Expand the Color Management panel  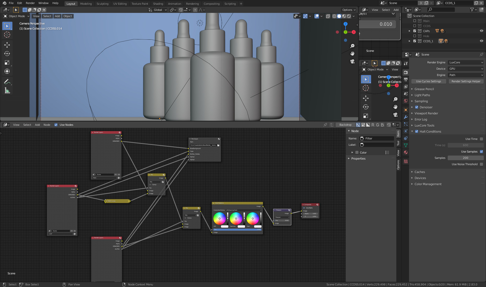click(x=428, y=184)
